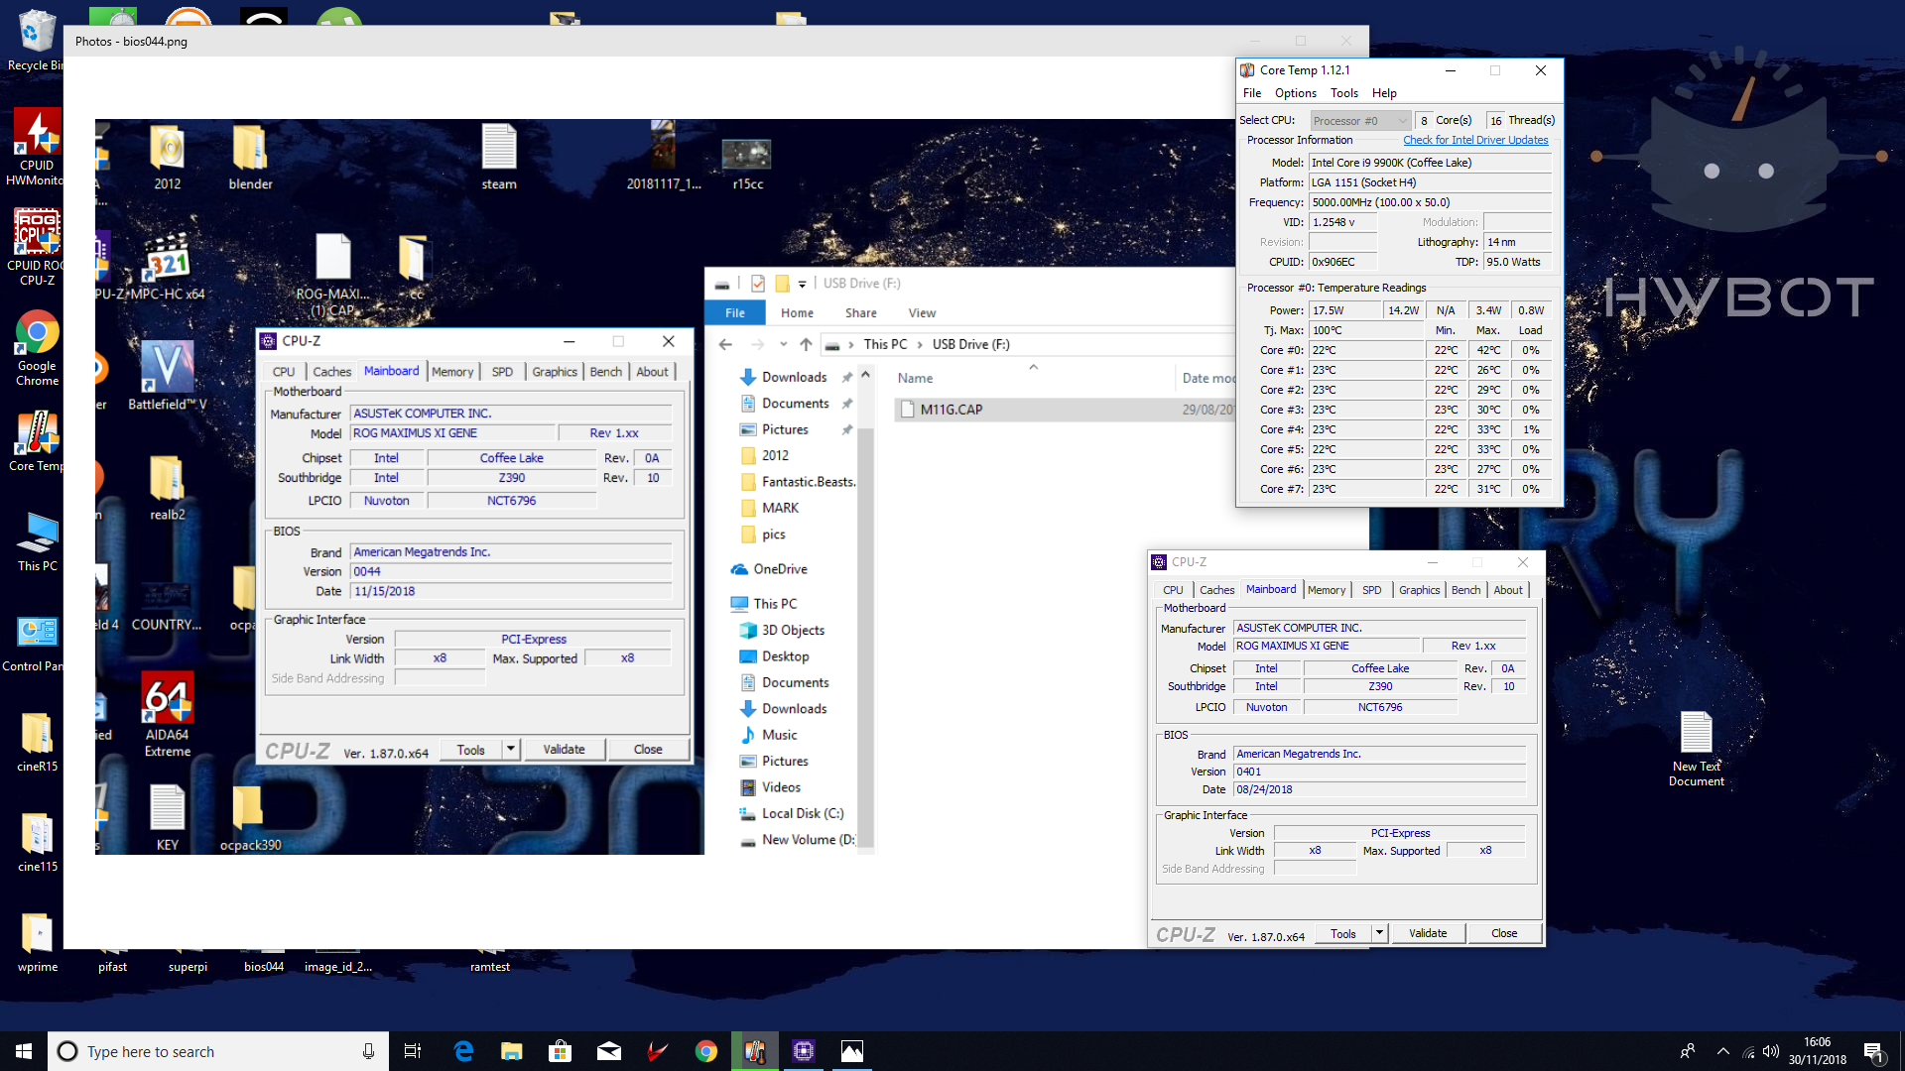
Task: Open the CPUID ROG CPU-Z desktop shortcut
Action: [x=36, y=247]
